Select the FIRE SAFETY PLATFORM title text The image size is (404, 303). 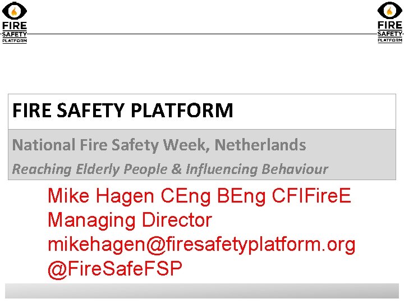click(122, 111)
